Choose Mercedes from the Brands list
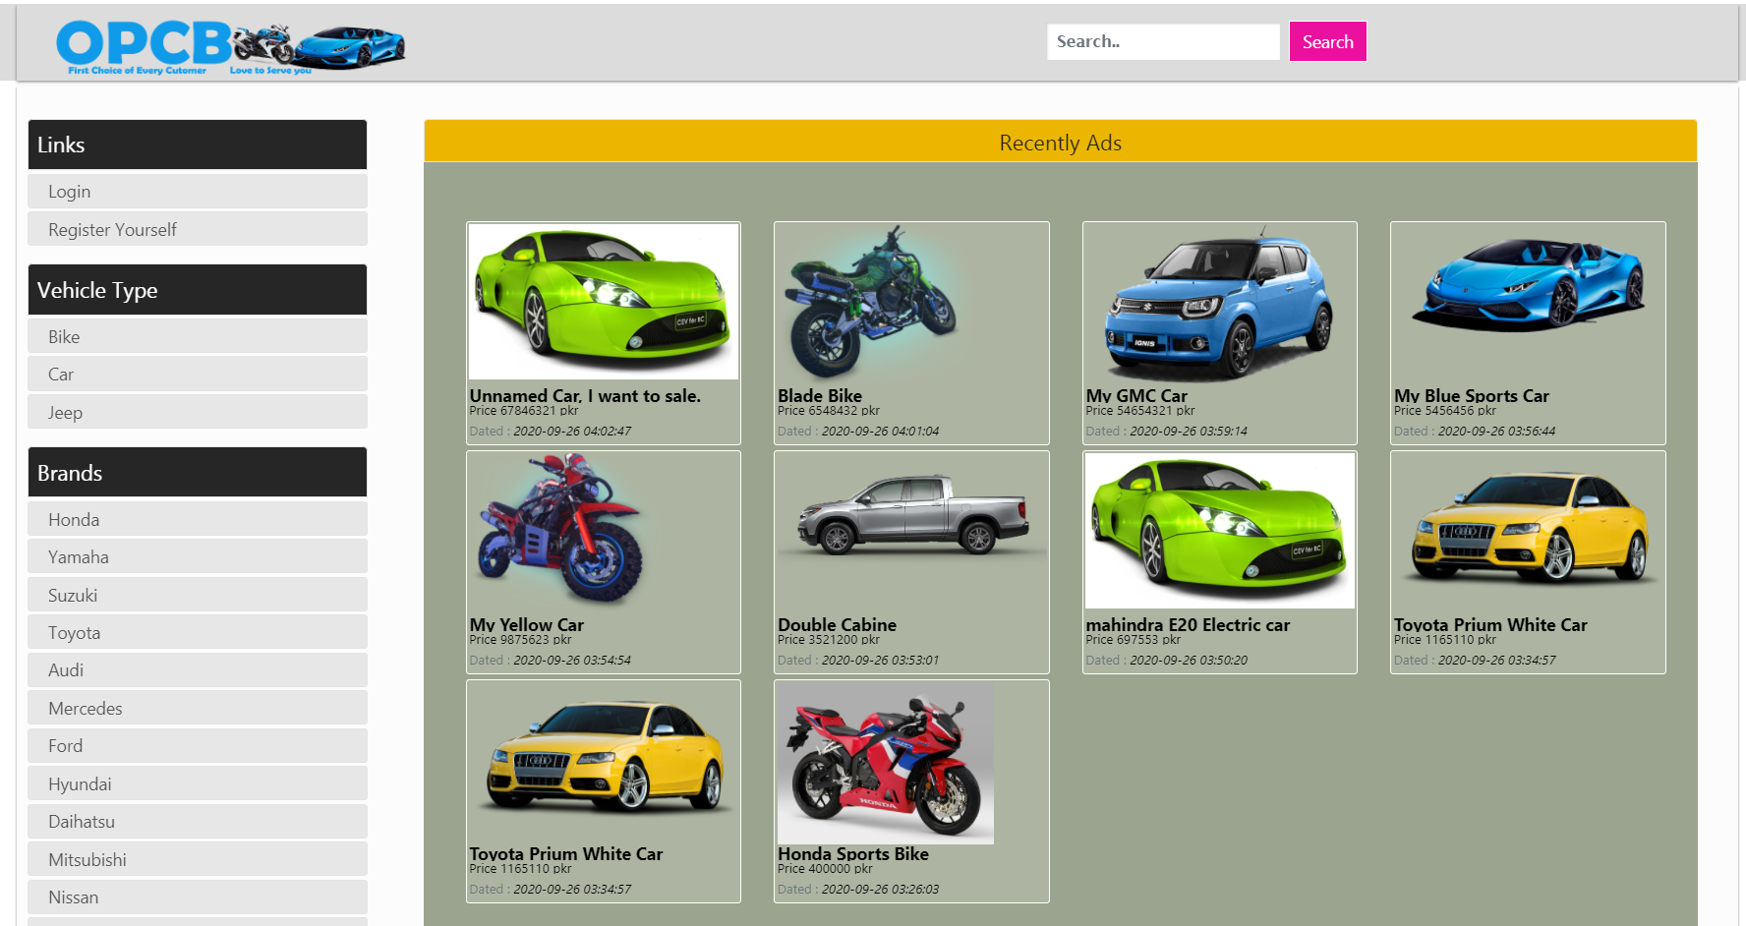 (x=197, y=708)
